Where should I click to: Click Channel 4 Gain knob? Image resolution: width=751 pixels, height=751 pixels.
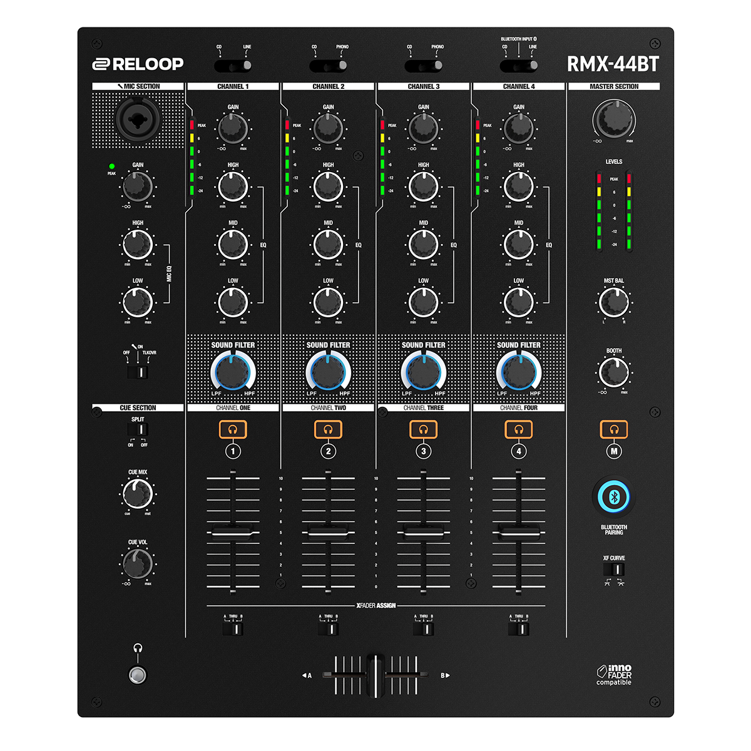[519, 128]
